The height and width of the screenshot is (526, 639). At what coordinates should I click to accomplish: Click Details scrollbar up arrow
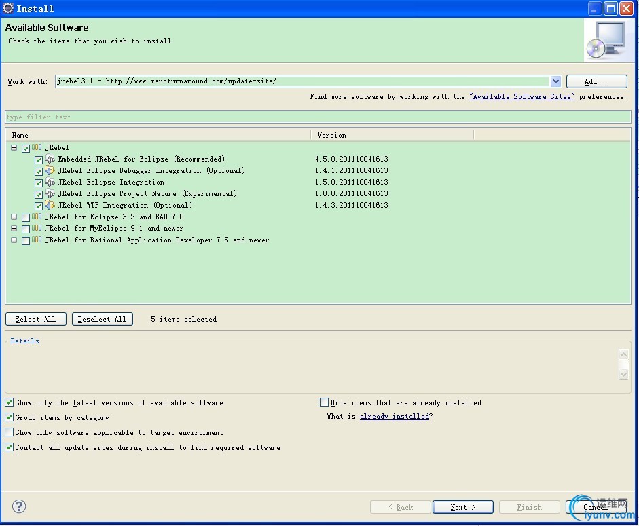click(x=623, y=354)
